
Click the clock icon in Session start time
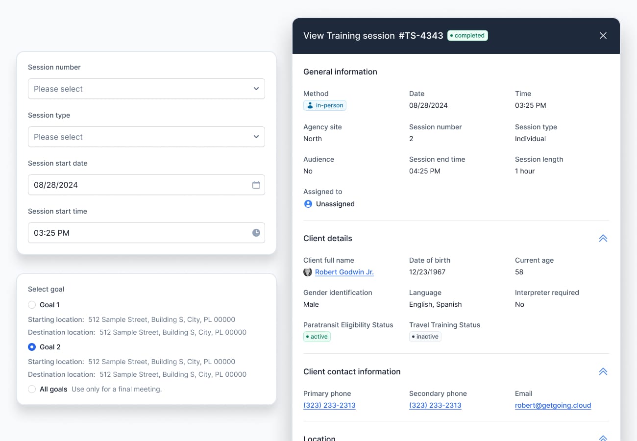(256, 233)
